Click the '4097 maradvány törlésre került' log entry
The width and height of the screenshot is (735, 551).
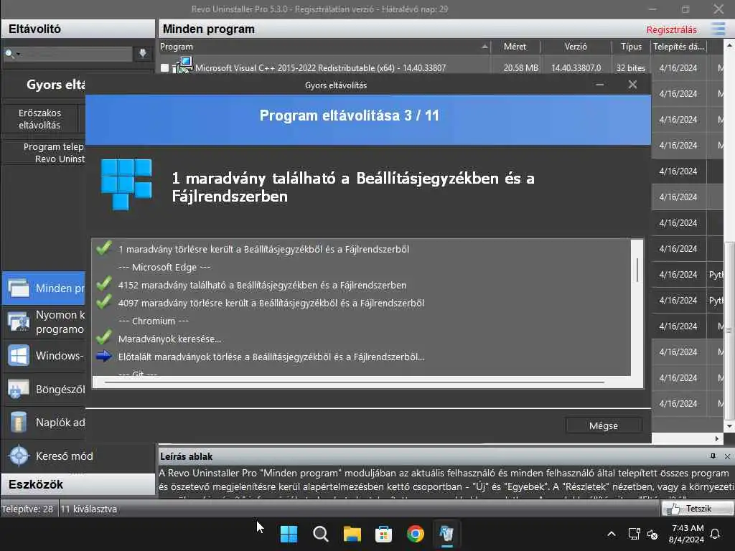271,303
